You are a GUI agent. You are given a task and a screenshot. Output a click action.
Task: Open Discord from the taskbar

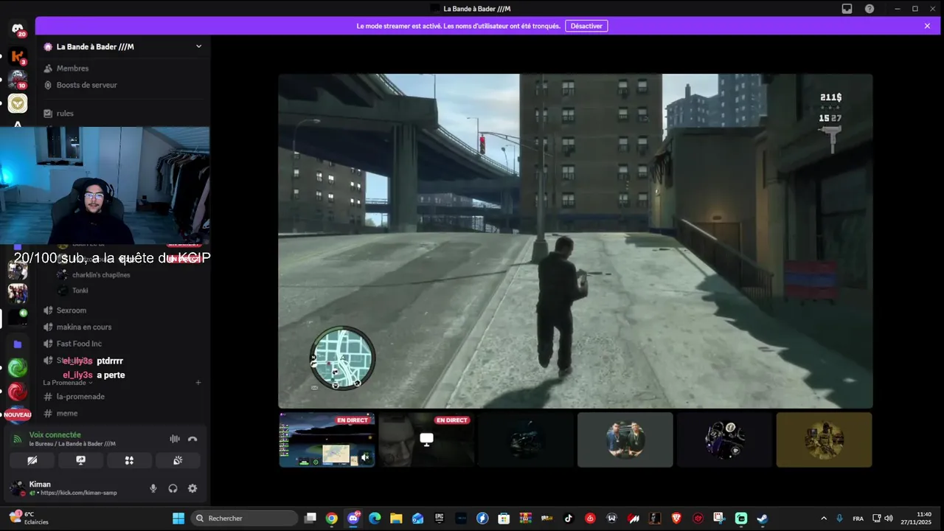point(353,518)
